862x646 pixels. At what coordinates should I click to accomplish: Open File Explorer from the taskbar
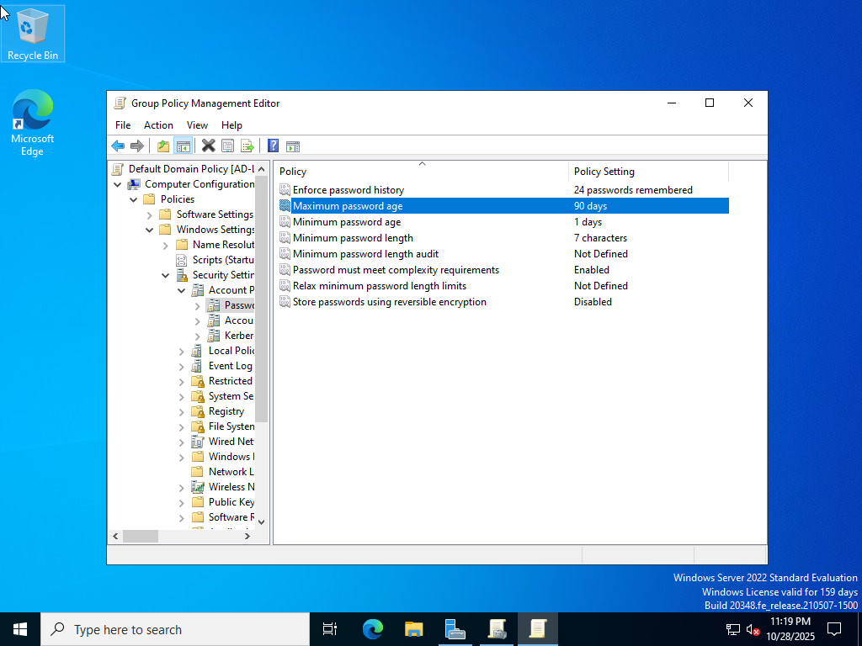[413, 629]
